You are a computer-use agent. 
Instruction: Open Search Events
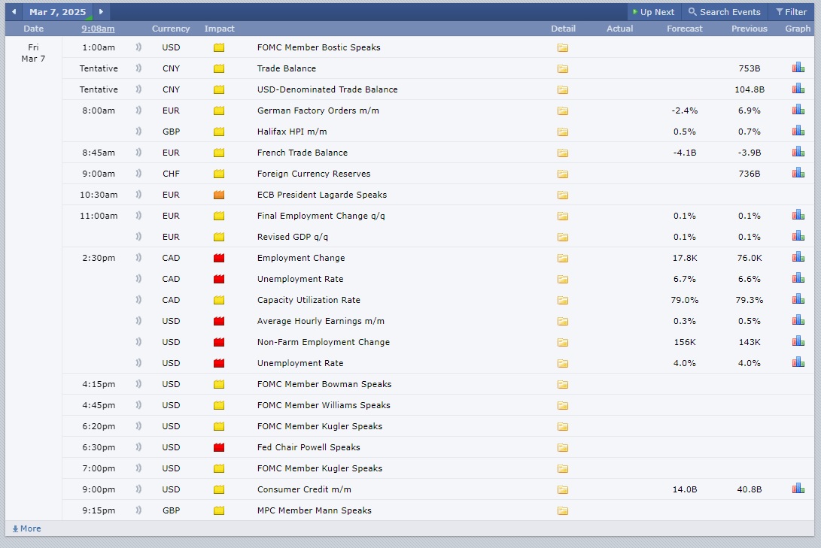(724, 11)
